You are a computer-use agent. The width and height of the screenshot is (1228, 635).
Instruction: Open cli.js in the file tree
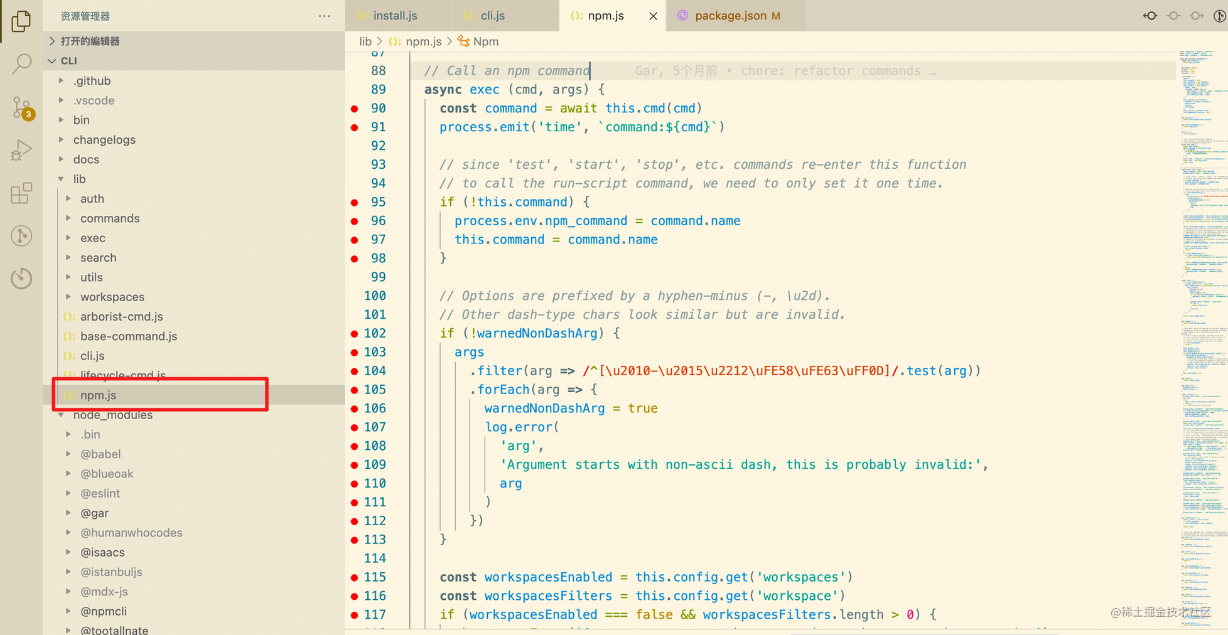(x=92, y=356)
